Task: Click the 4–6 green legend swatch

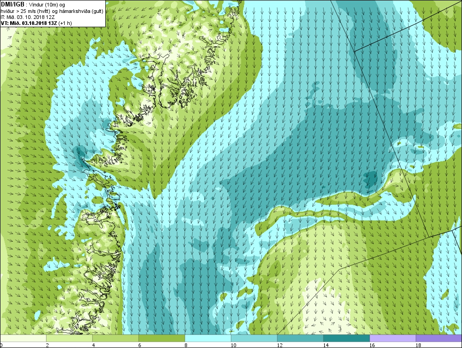Action: pos(115,338)
